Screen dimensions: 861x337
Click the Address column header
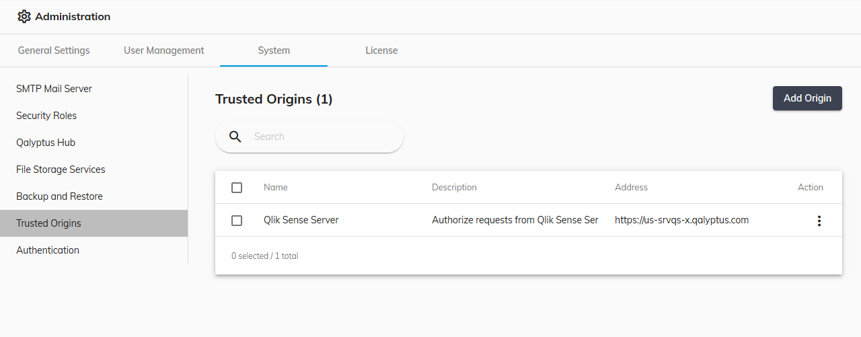(631, 188)
